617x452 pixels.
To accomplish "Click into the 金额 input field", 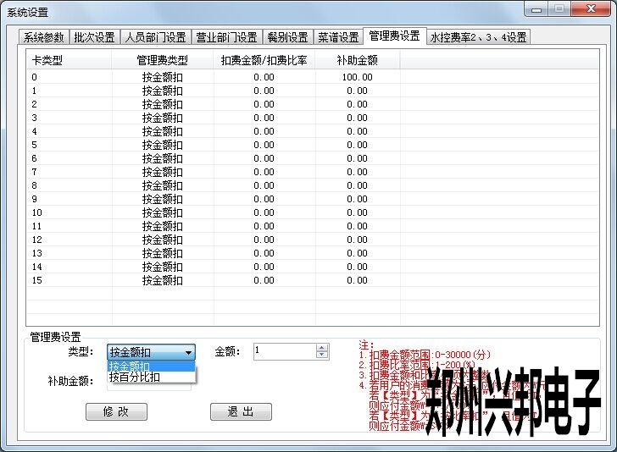I will pos(284,351).
